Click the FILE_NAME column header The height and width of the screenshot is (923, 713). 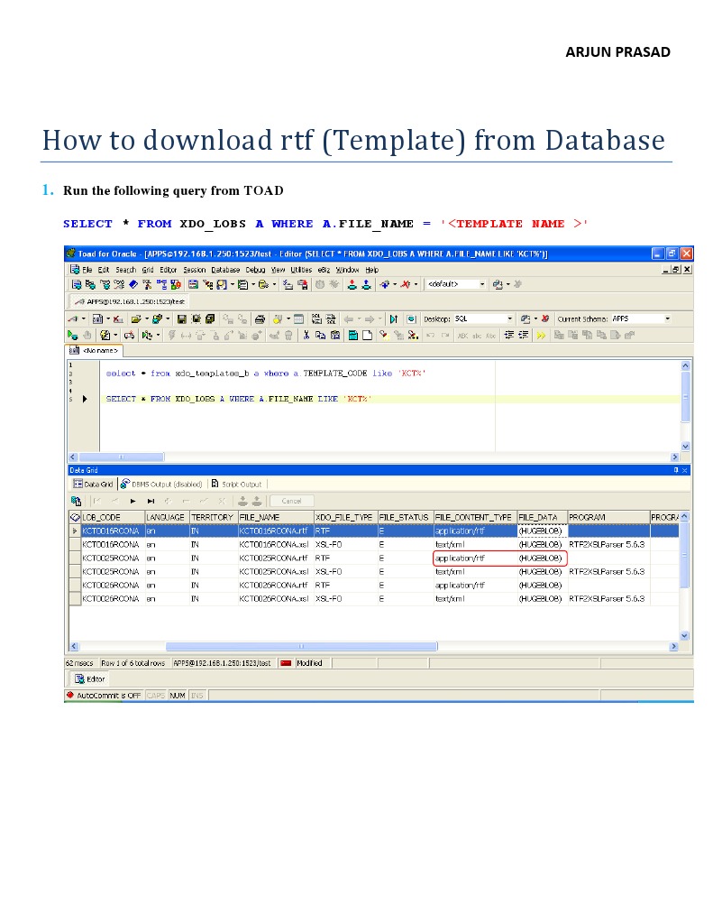coord(275,517)
